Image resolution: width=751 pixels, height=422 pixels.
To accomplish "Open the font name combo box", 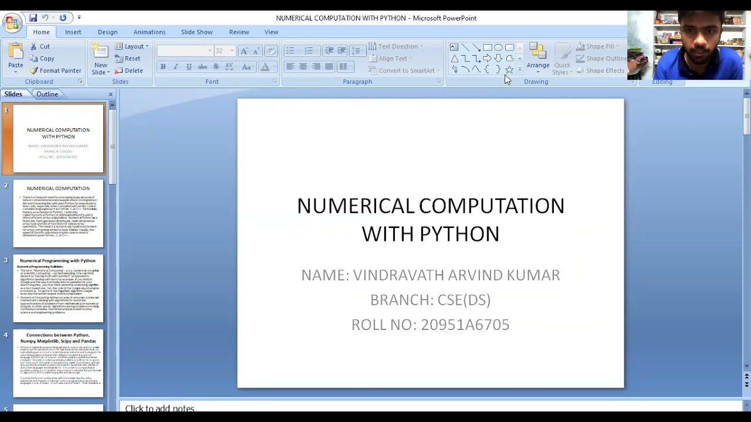I will (x=185, y=51).
